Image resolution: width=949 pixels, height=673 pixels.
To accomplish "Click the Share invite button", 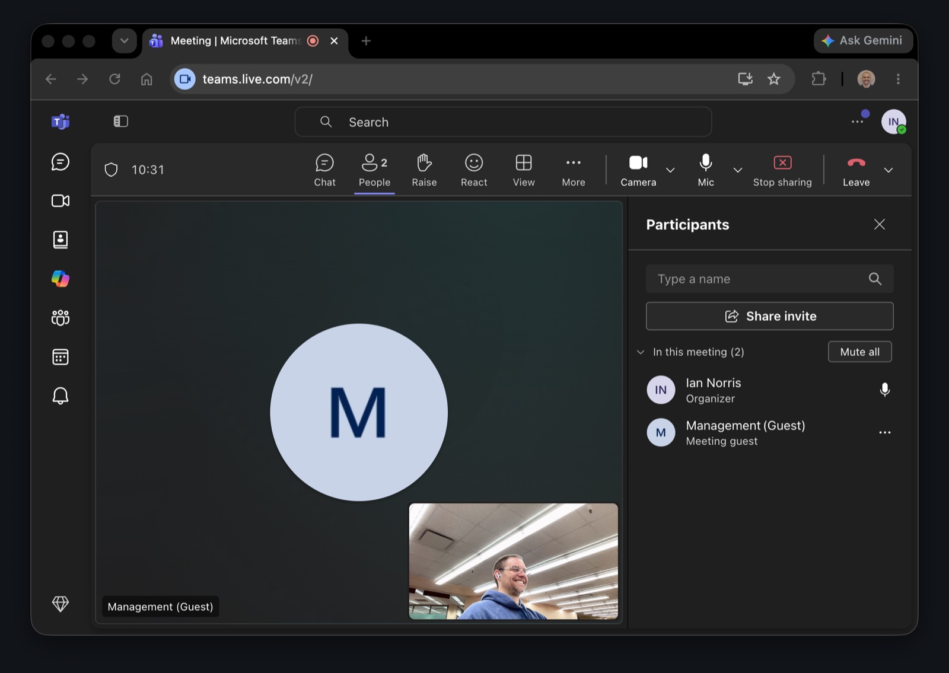I will [x=769, y=316].
